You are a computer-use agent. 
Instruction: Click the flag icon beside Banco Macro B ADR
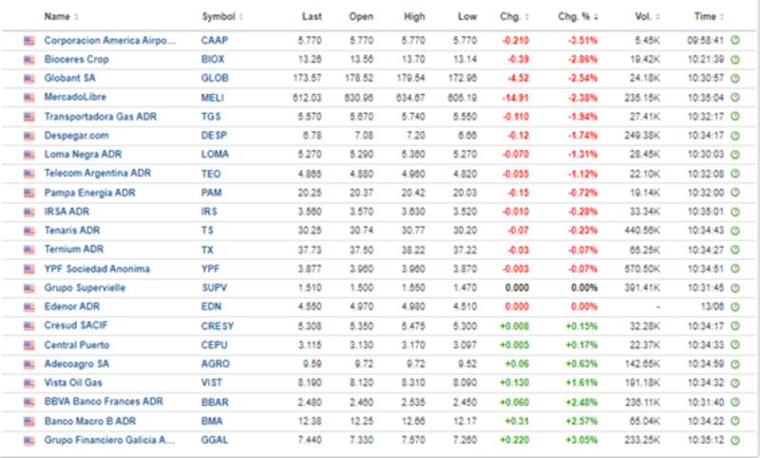[29, 420]
